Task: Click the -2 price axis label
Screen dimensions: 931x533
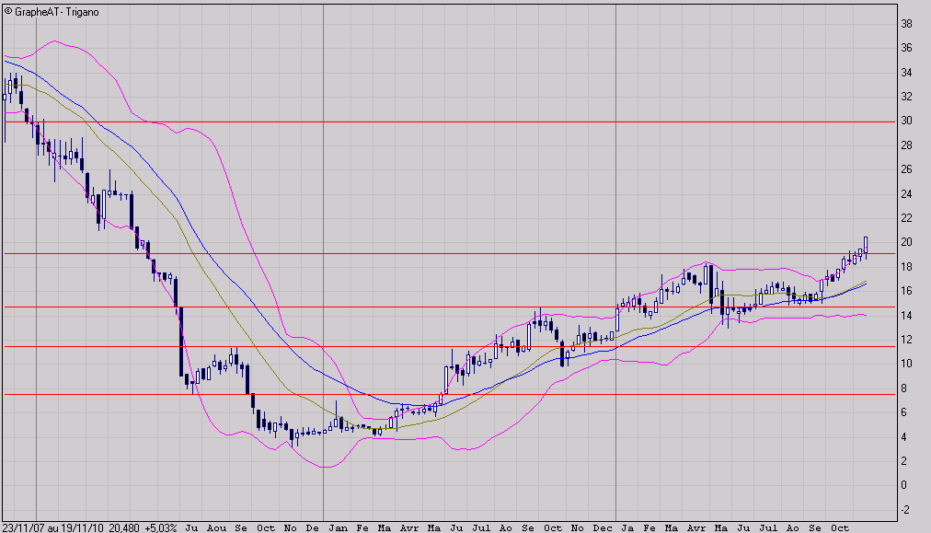Action: coord(905,509)
